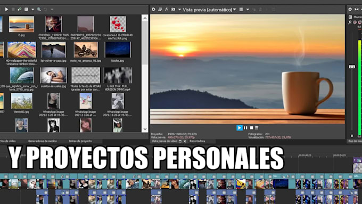
Task: Select the lgt-volver-a-casa.jpg thumbnail
Action: [54, 50]
